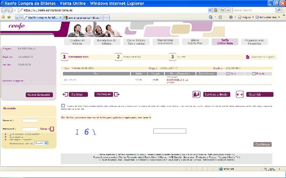View security report via padlock icon

[216, 10]
